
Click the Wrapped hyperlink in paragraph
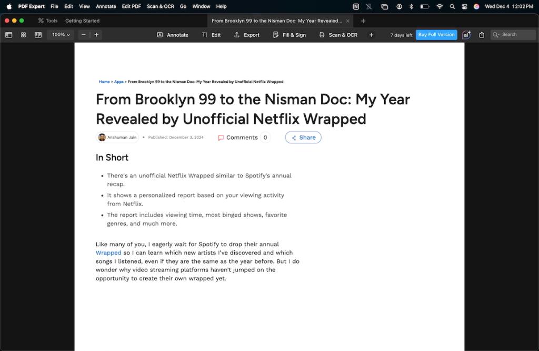(x=108, y=253)
